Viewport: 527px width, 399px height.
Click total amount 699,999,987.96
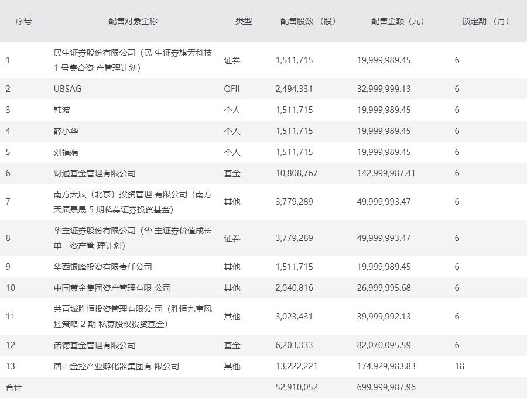click(x=386, y=387)
